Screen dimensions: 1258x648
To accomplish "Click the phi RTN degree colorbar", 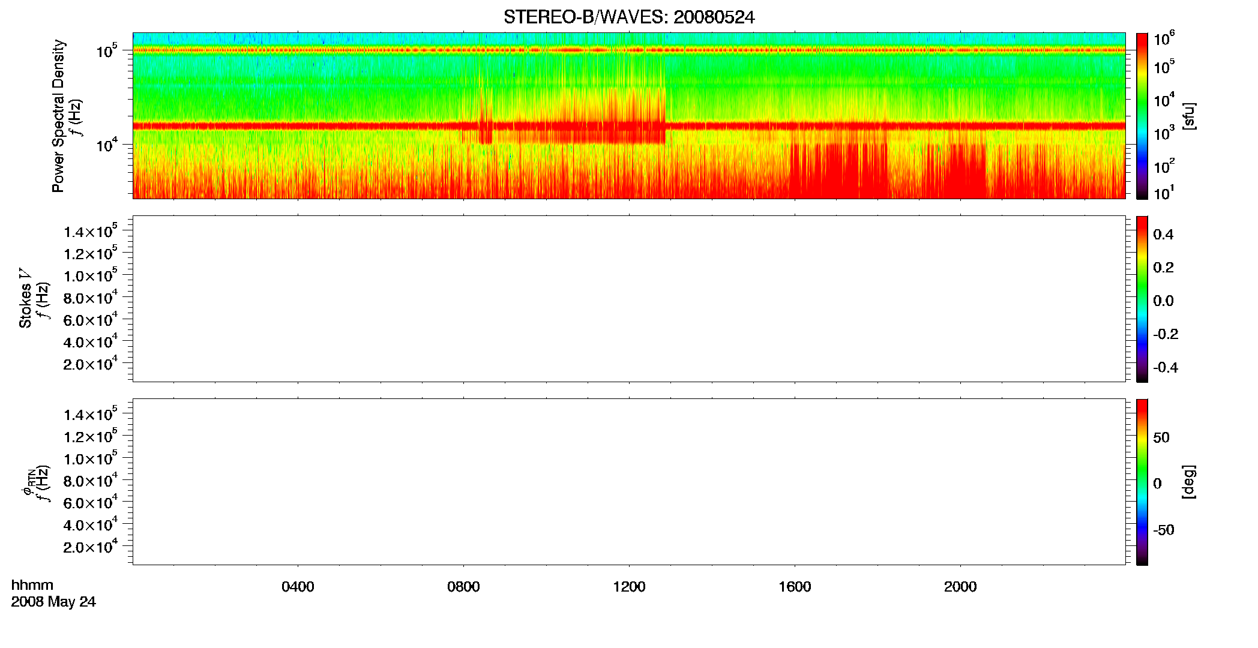I will tap(1142, 482).
